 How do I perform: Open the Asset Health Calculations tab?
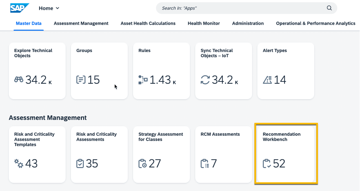tap(148, 23)
